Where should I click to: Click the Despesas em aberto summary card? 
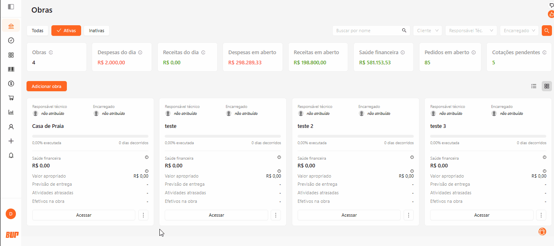tap(253, 57)
